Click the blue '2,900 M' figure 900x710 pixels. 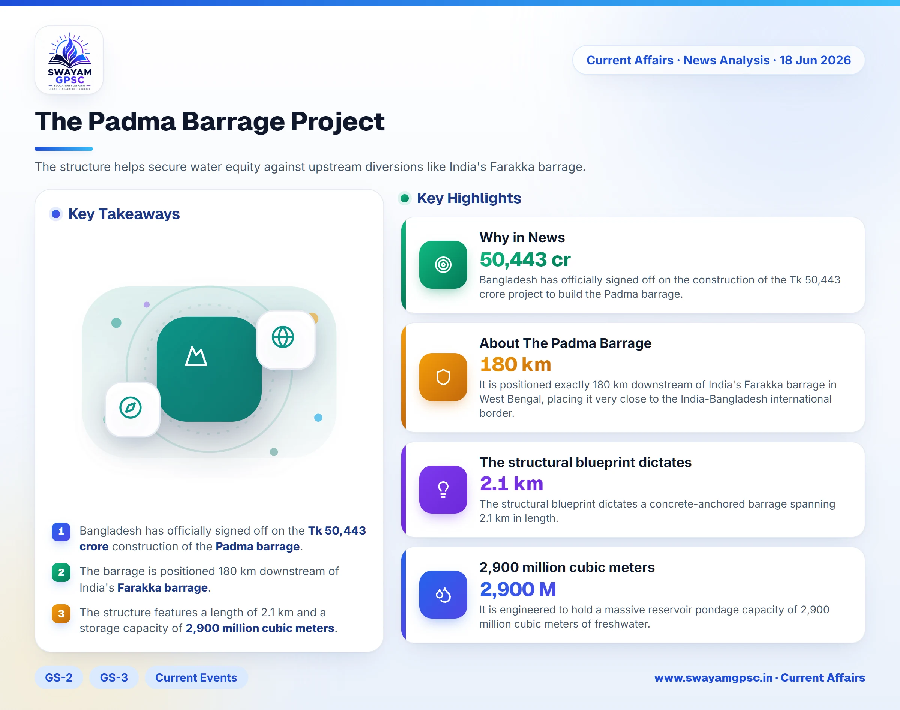tap(518, 589)
